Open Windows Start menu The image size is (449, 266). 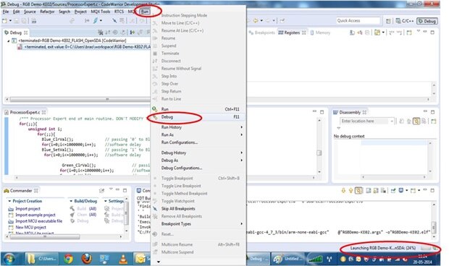click(x=9, y=259)
